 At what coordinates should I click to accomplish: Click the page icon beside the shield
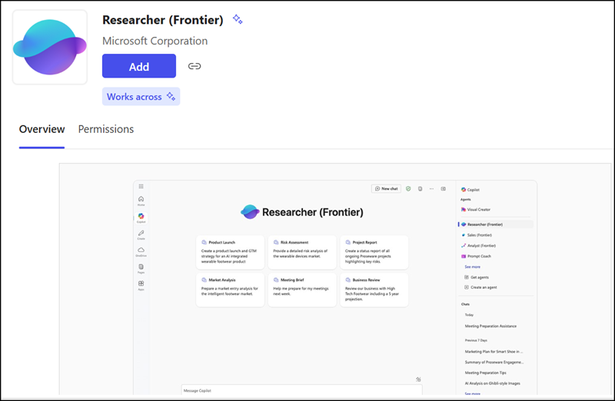tap(420, 188)
